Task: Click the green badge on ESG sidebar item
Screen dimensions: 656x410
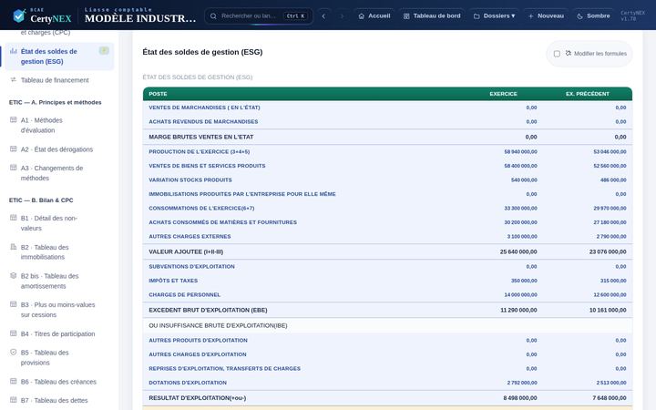Action: coord(104,51)
